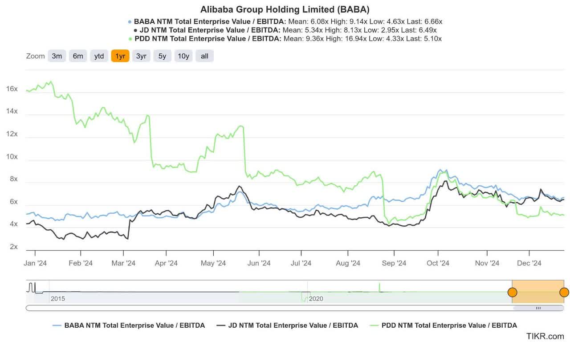
Task: Switch to the 3m zoom tab
Action: tap(57, 56)
